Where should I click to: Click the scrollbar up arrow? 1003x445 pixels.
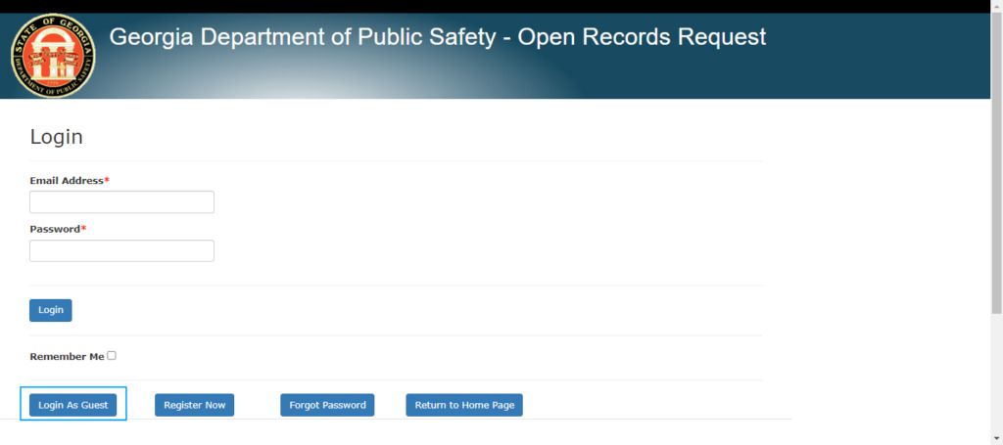click(996, 5)
